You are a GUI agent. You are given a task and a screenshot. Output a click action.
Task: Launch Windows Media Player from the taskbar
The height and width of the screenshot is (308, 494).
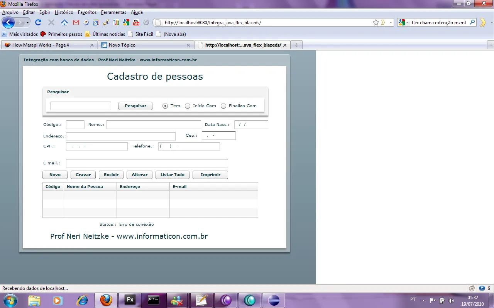[x=58, y=300]
